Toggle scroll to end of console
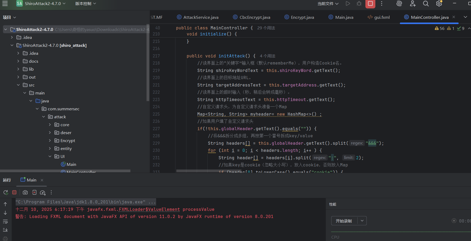471x241 pixels. click(5, 230)
